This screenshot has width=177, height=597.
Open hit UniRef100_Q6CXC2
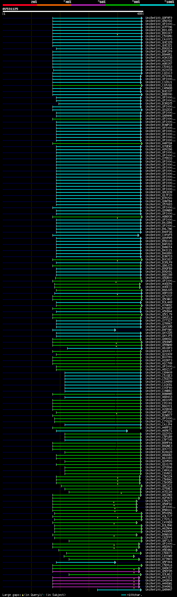pos(159,486)
